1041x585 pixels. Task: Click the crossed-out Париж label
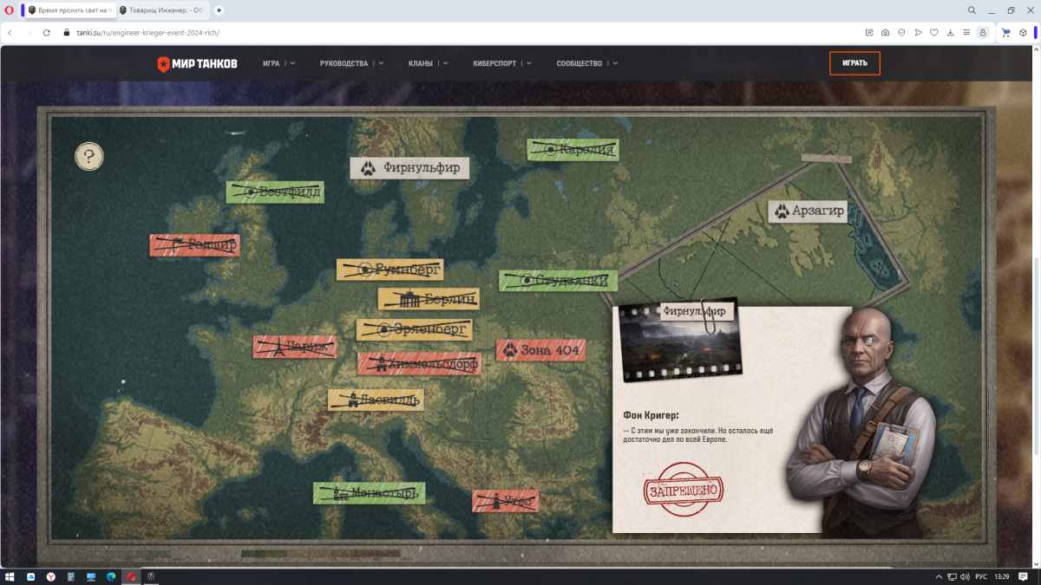click(294, 348)
